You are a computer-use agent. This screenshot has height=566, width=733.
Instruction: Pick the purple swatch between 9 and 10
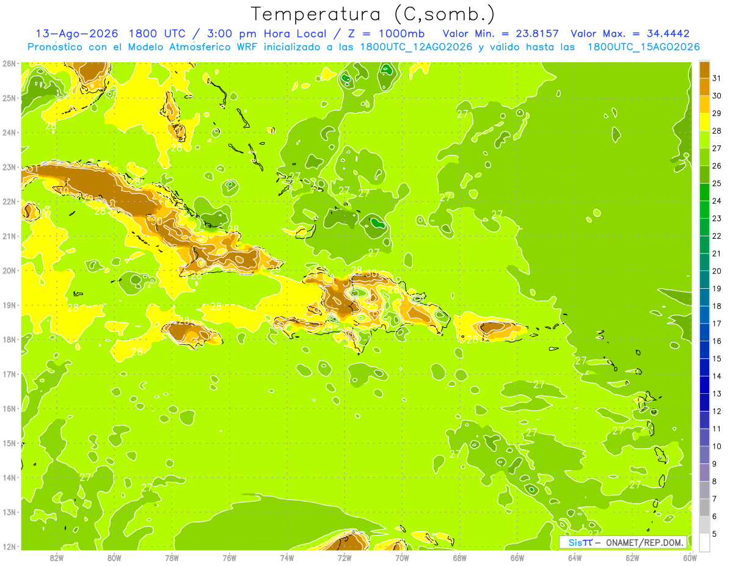coord(704,455)
